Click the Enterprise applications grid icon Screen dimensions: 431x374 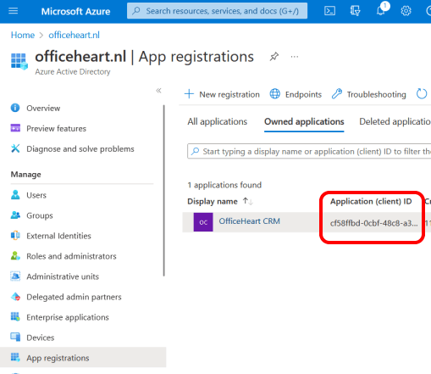[15, 317]
